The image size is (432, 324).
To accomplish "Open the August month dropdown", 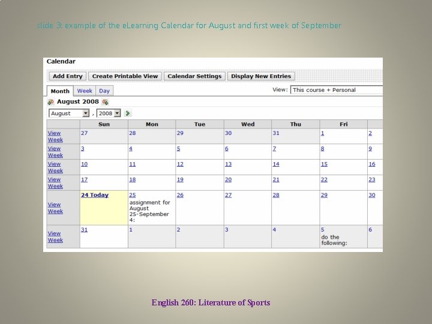I will [69, 113].
